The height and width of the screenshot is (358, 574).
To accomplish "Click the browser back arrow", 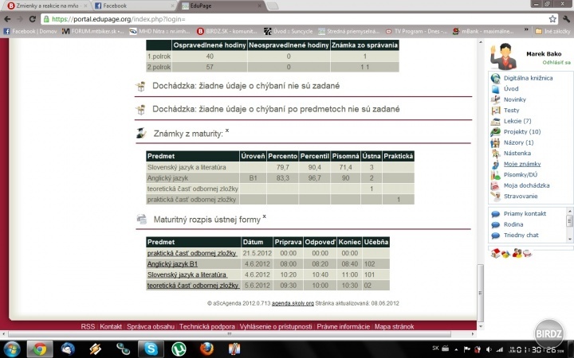I will click(7, 19).
